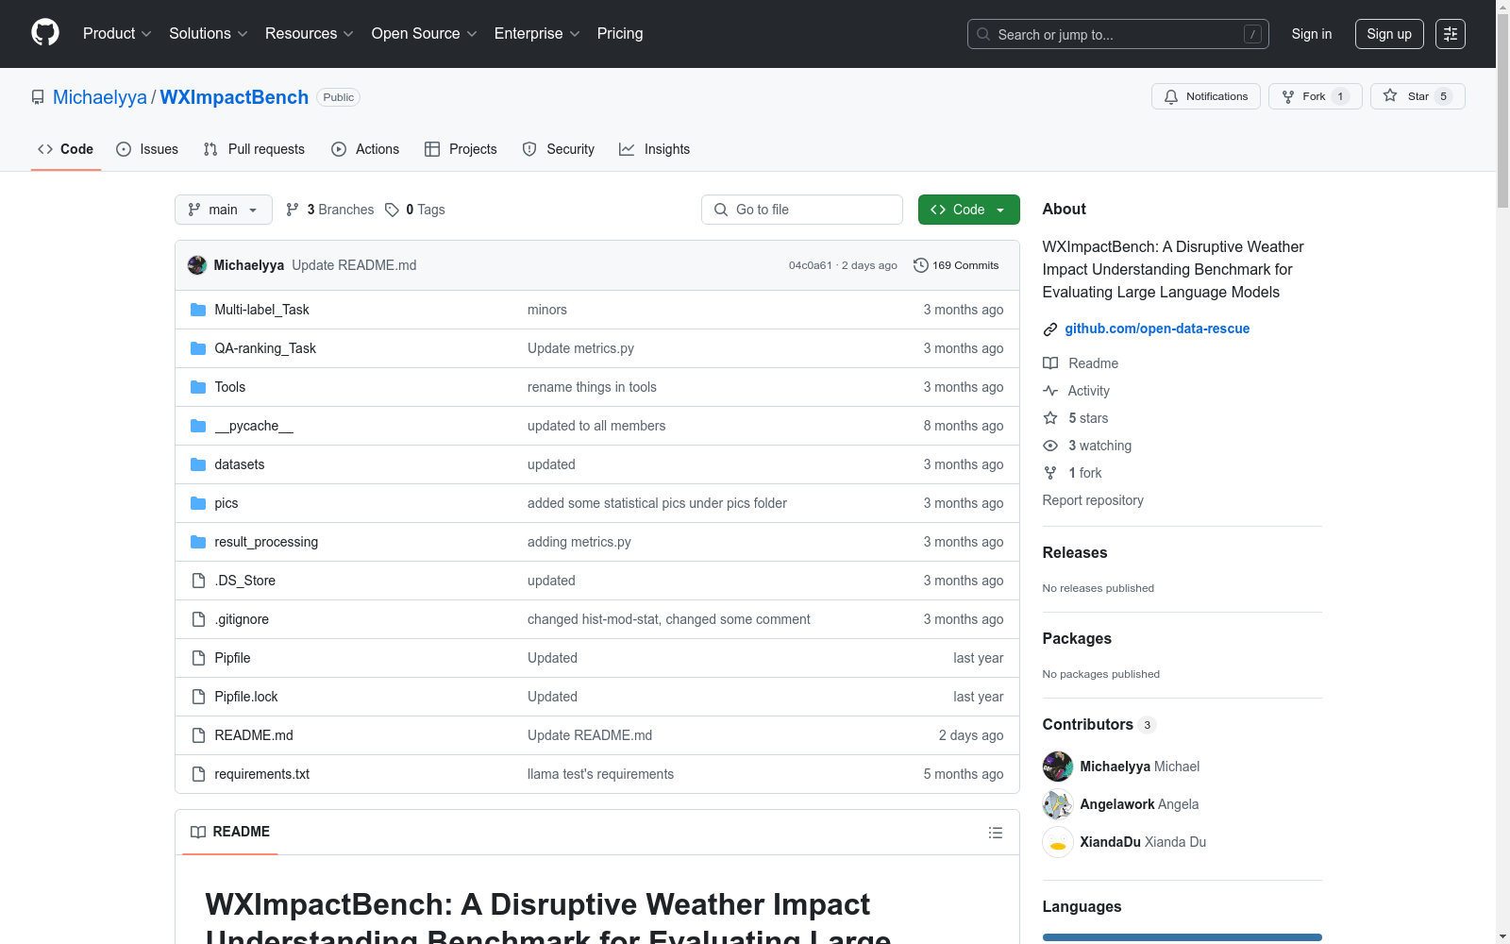
Task: Click the pics folder icon
Action: tap(198, 503)
